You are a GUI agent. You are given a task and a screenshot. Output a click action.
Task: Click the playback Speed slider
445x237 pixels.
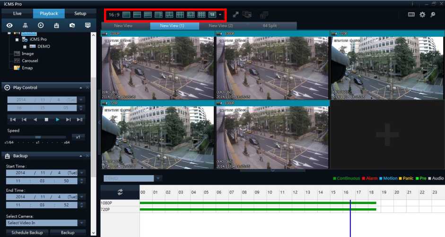point(38,137)
